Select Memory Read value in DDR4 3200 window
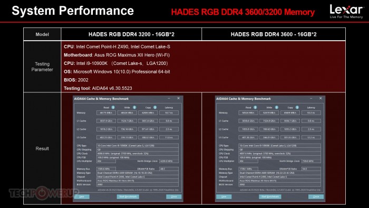 106,113
